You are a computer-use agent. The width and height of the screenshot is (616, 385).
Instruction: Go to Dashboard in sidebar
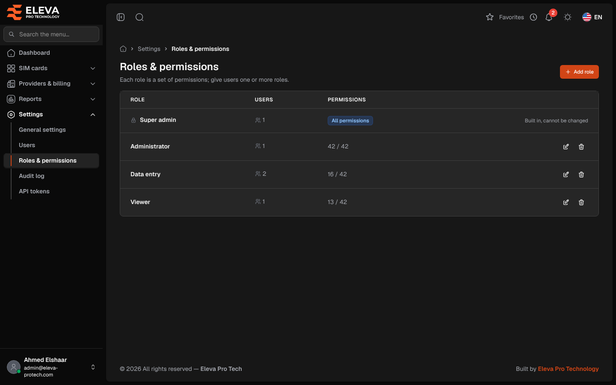pyautogui.click(x=51, y=53)
